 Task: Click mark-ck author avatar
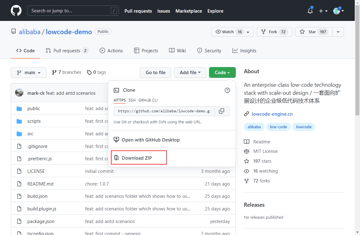coord(19,93)
